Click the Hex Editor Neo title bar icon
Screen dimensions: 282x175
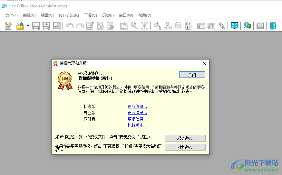4,6
